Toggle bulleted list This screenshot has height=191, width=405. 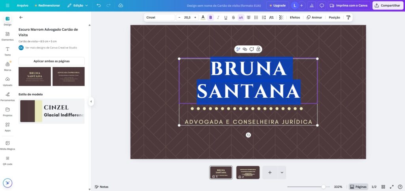256,17
